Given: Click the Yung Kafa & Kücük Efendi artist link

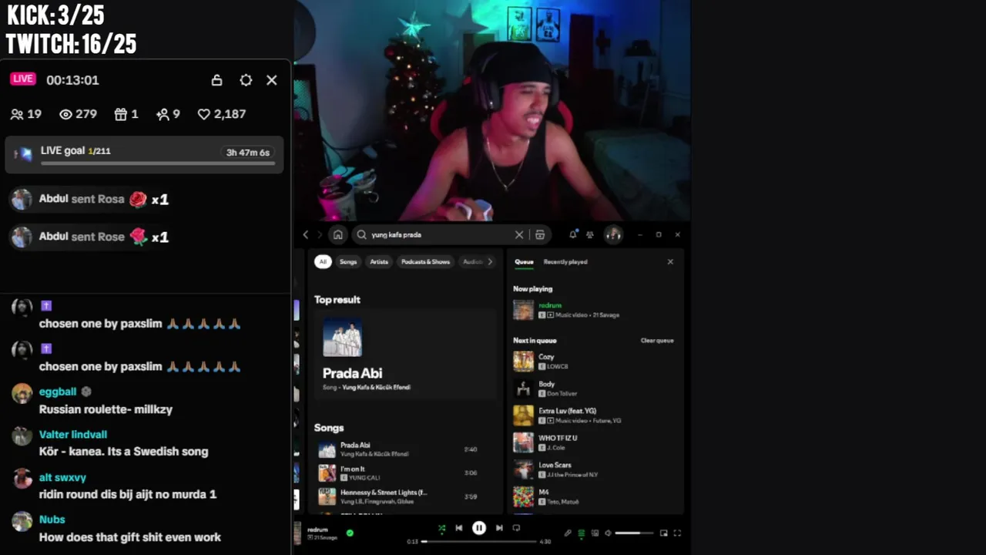Looking at the screenshot, I should [x=377, y=387].
